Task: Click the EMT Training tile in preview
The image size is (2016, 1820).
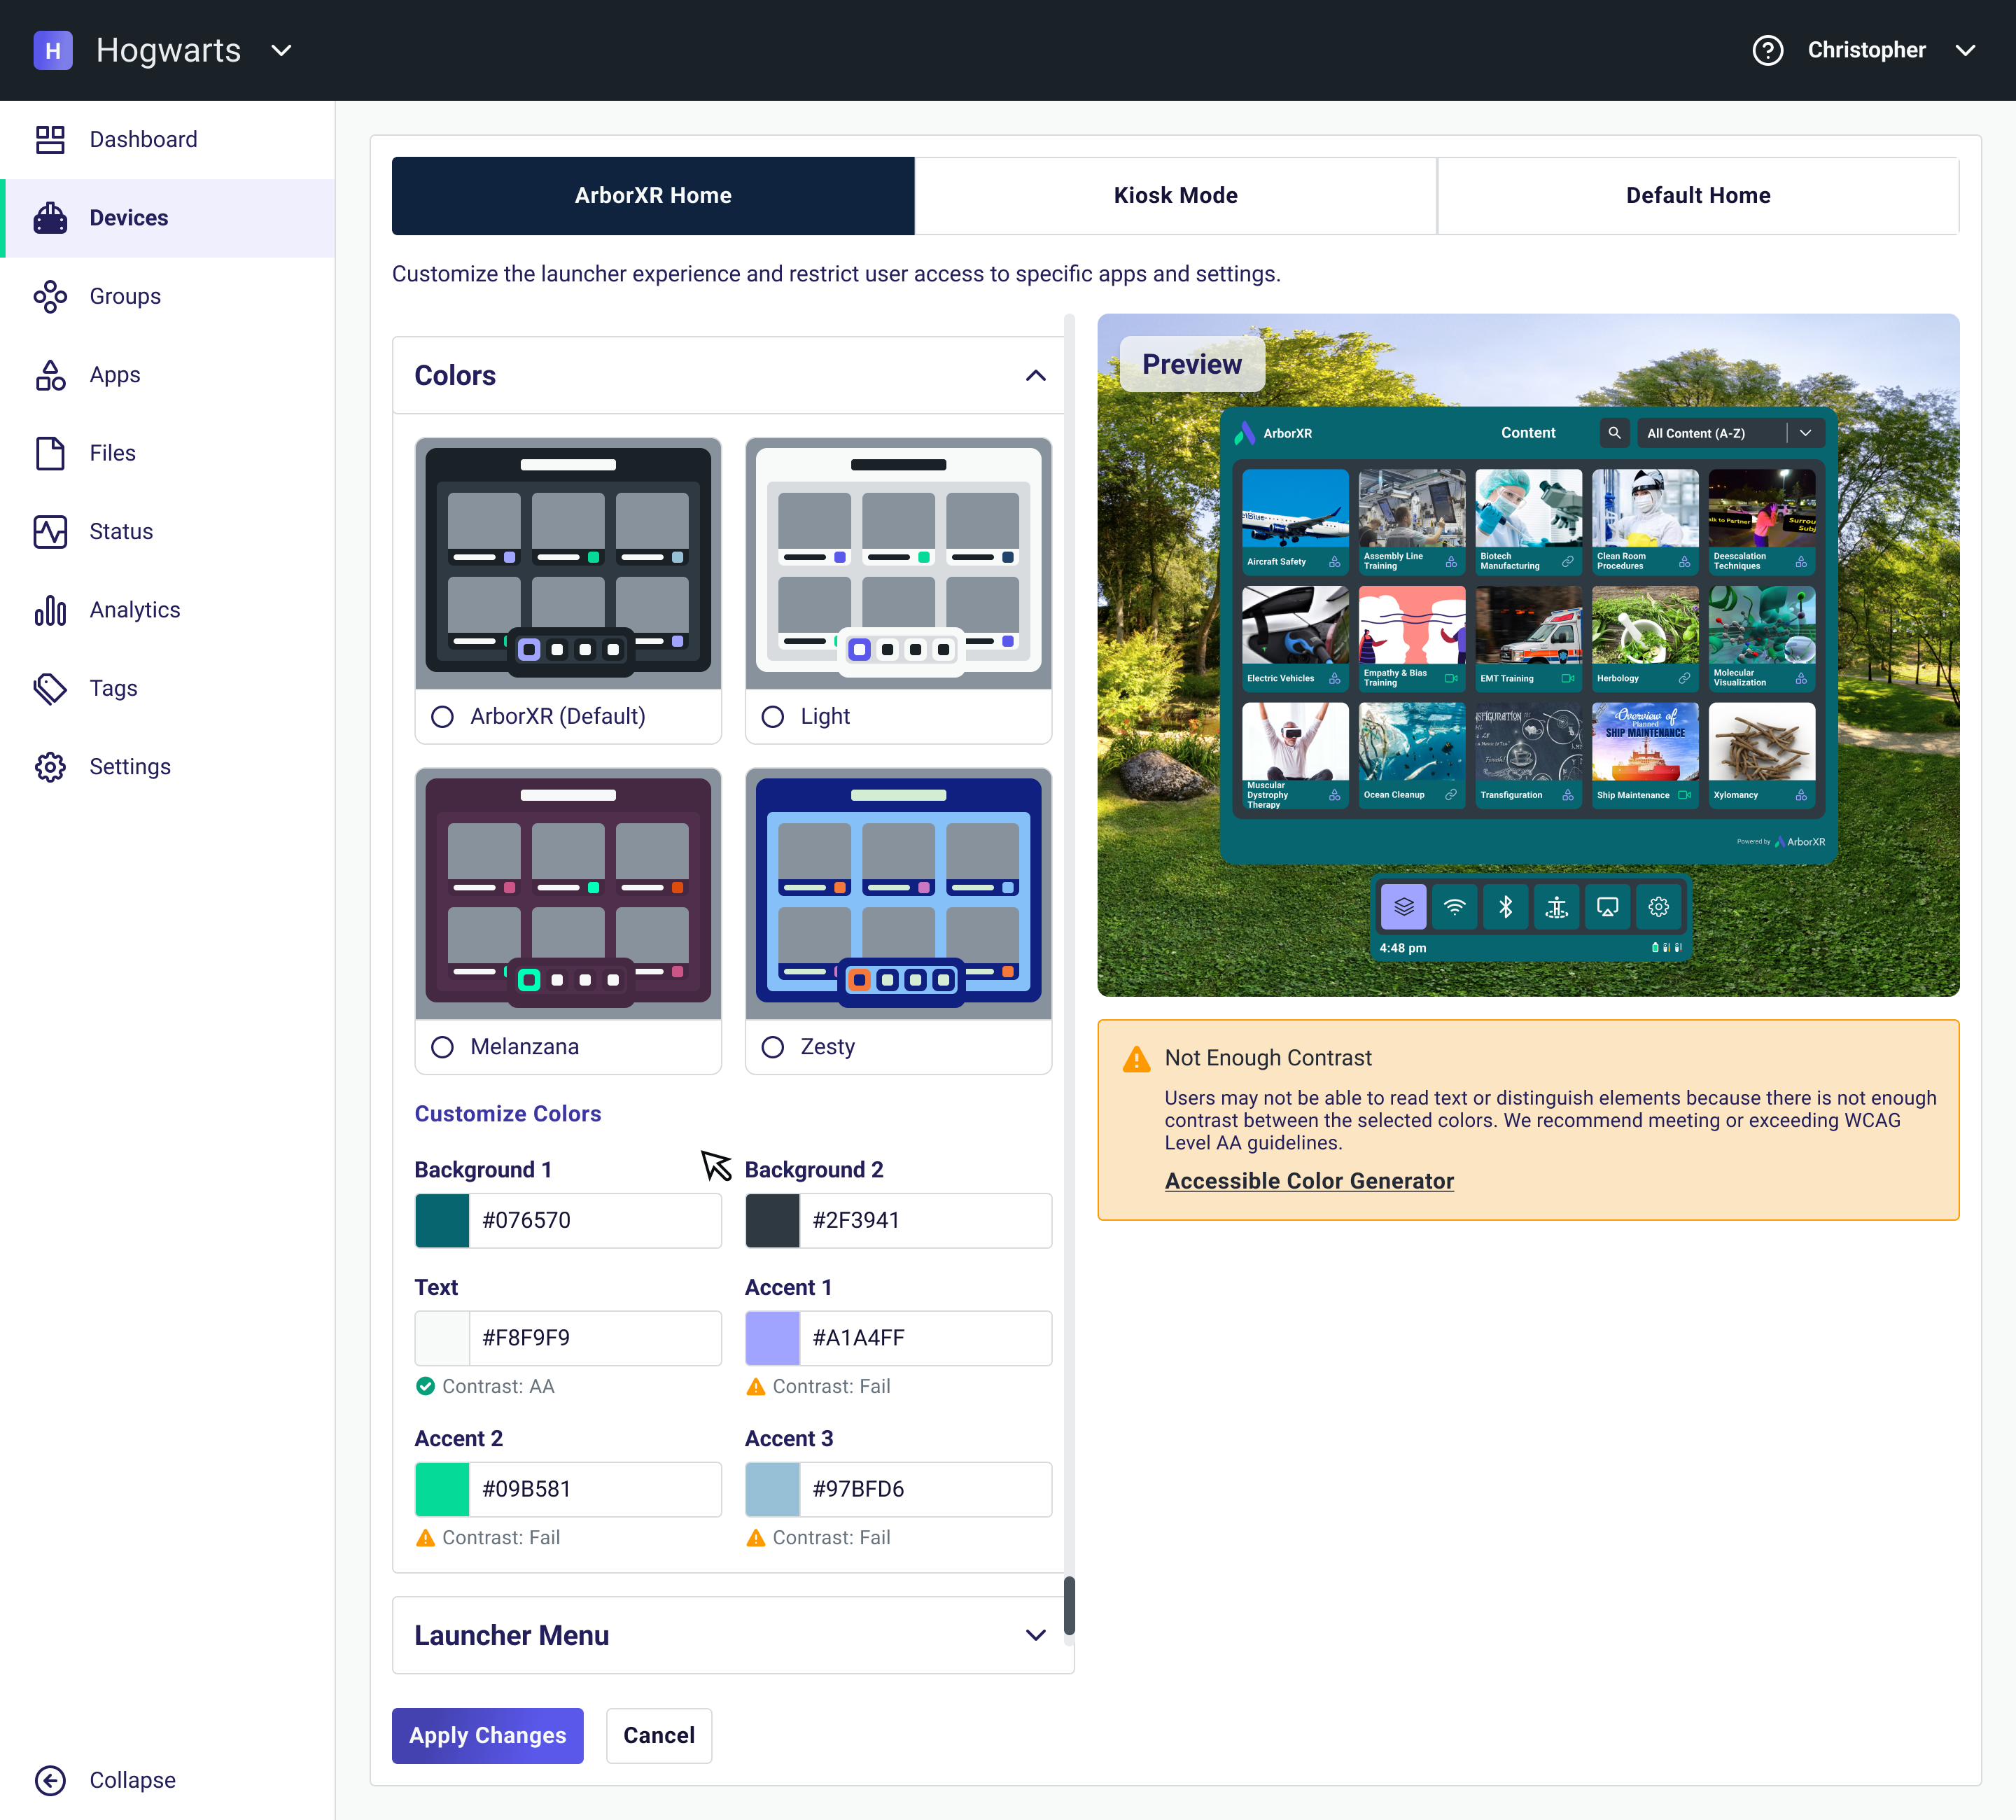Action: click(x=1528, y=639)
